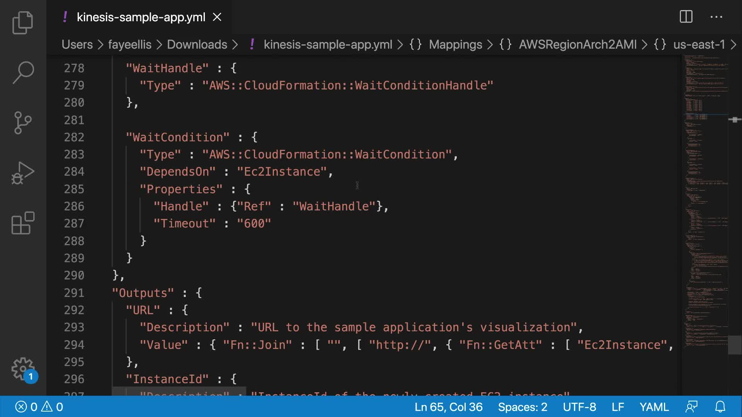The image size is (742, 417).
Task: Change language mode from YAML
Action: [654, 407]
